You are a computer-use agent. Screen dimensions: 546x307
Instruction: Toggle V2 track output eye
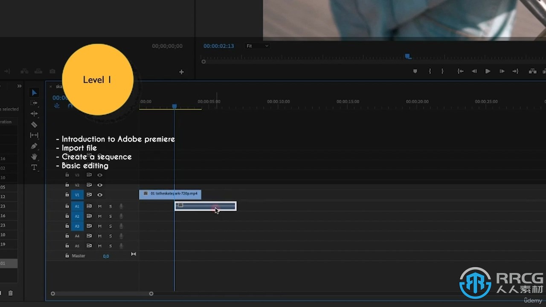pyautogui.click(x=100, y=185)
